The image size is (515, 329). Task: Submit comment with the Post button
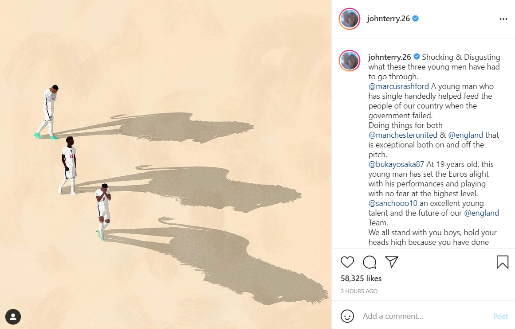coord(500,317)
